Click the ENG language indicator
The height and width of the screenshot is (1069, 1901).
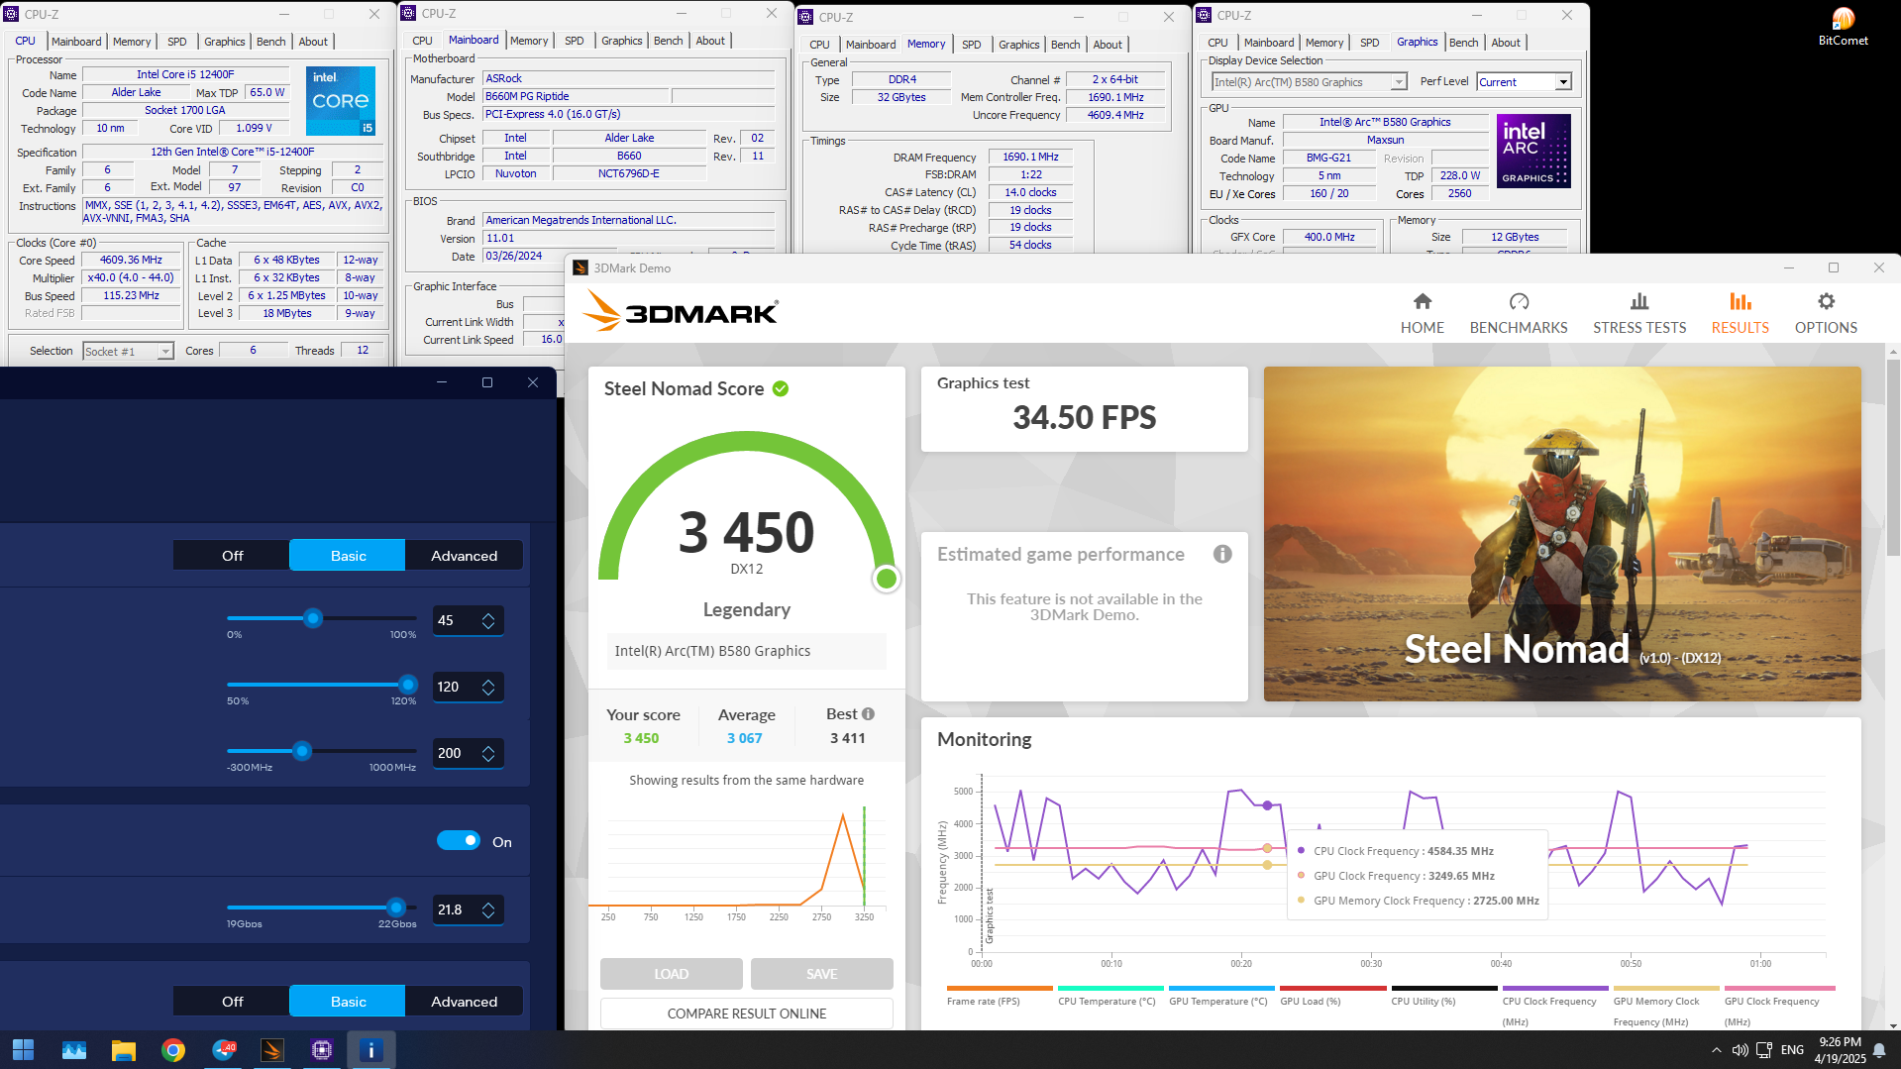pyautogui.click(x=1792, y=1050)
